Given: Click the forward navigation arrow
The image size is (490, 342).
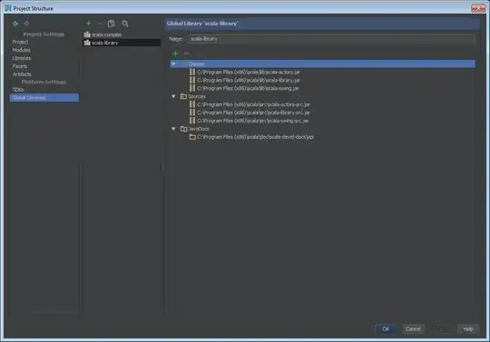Looking at the screenshot, I should point(26,24).
